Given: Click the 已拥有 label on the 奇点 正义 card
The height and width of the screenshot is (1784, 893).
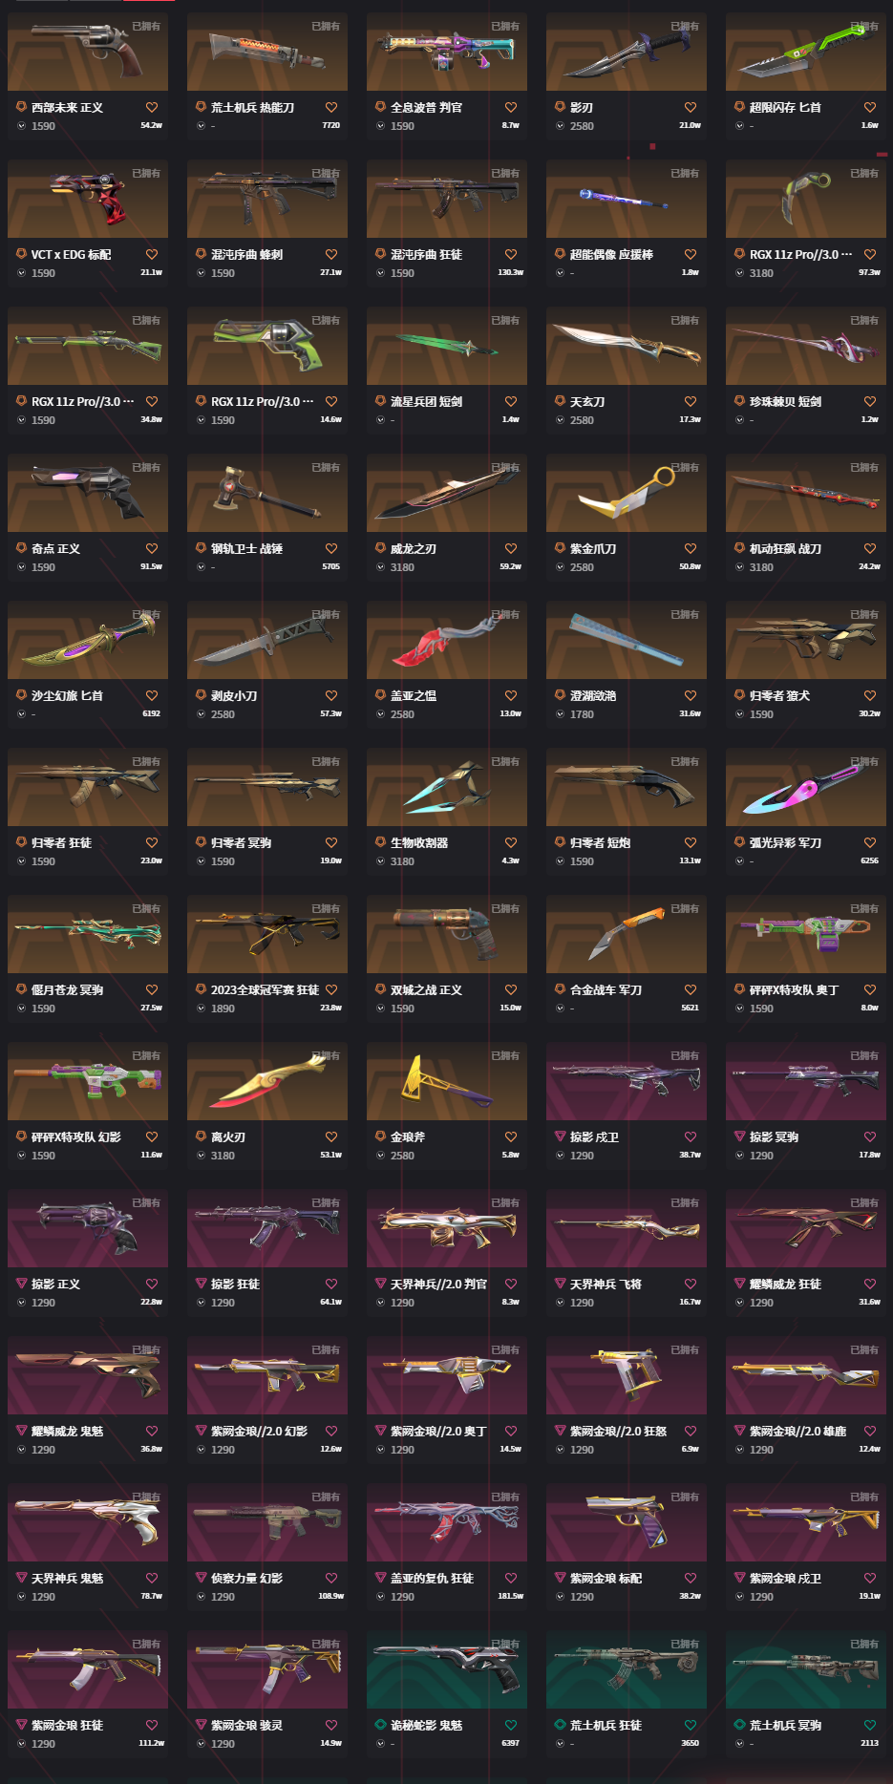Looking at the screenshot, I should click(146, 467).
